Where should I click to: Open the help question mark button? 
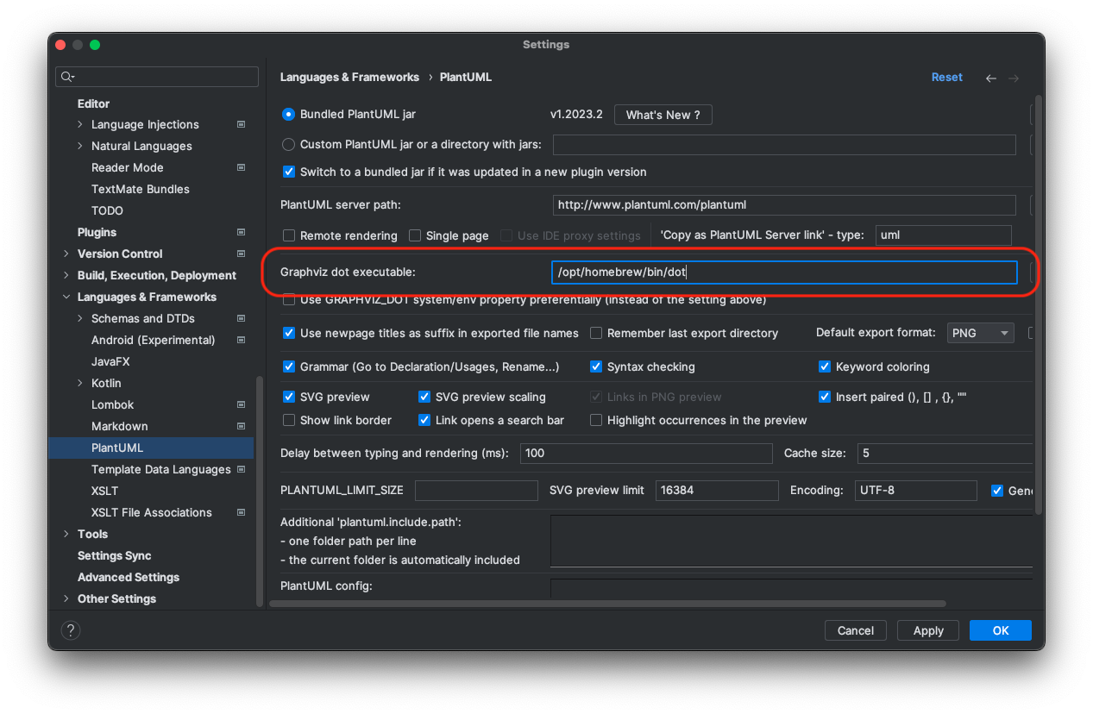[71, 630]
